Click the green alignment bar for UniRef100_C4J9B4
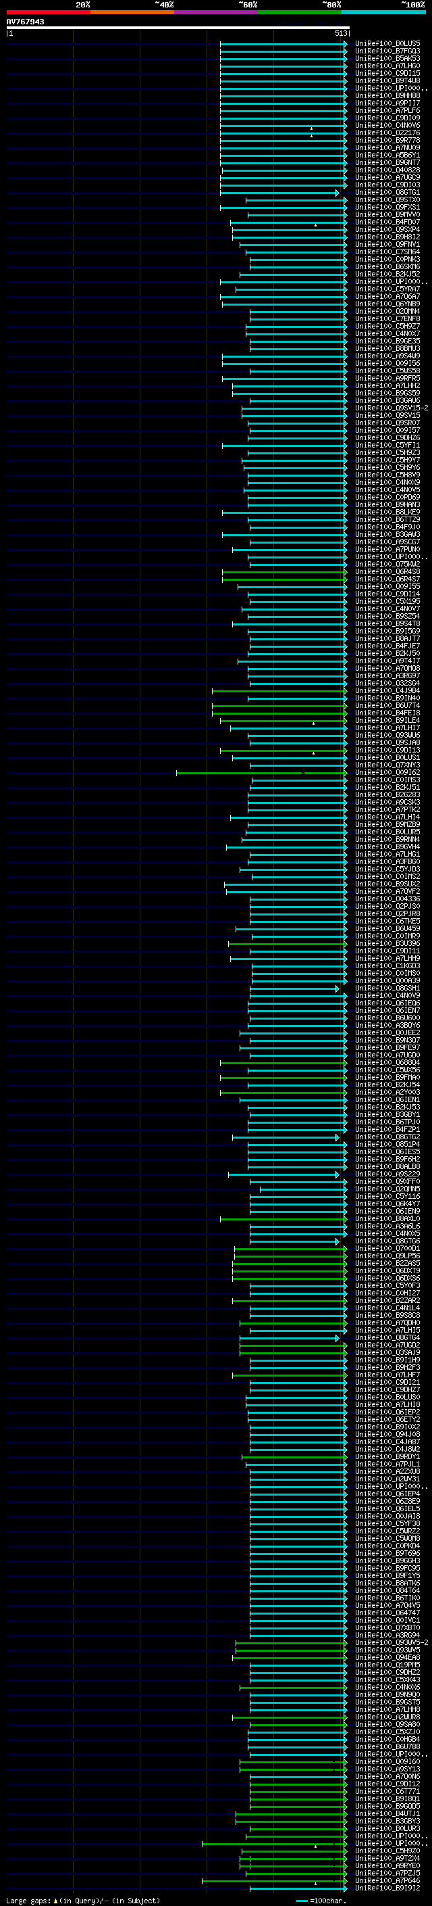432x1906 pixels. pyautogui.click(x=280, y=691)
